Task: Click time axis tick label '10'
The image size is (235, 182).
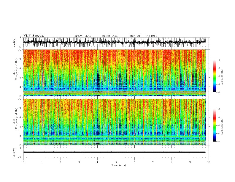Action: (x=209, y=162)
